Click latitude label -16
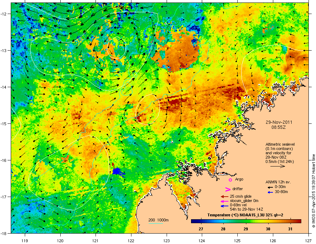Screen dimensions: 316x244 pos(4,160)
